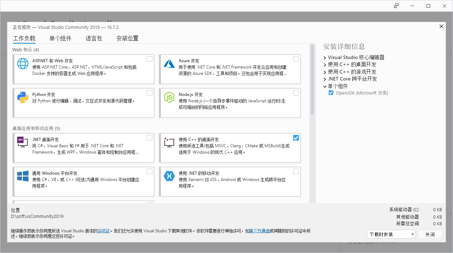Click the 关闭 button

click(x=430, y=234)
